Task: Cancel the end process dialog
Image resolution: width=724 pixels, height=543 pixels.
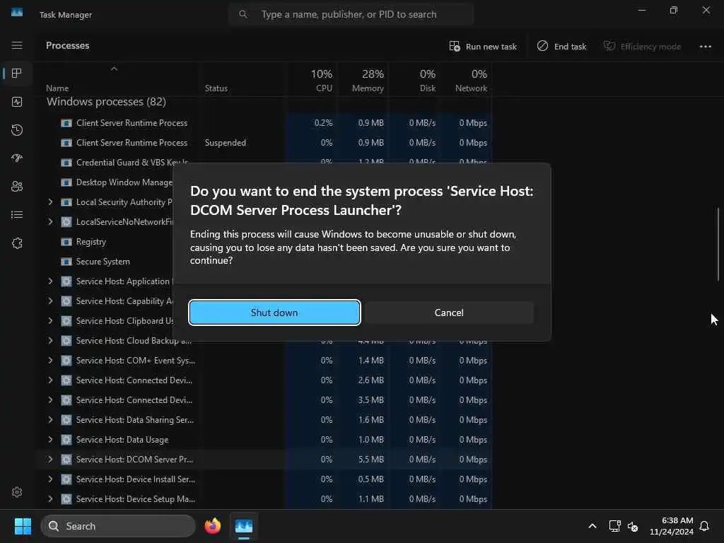Action: 449,313
